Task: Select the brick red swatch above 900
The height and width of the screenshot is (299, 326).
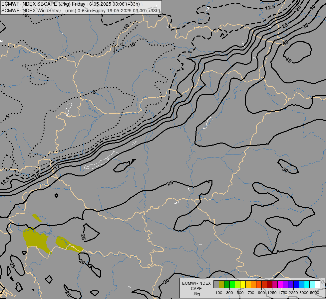Action: [x=264, y=284]
